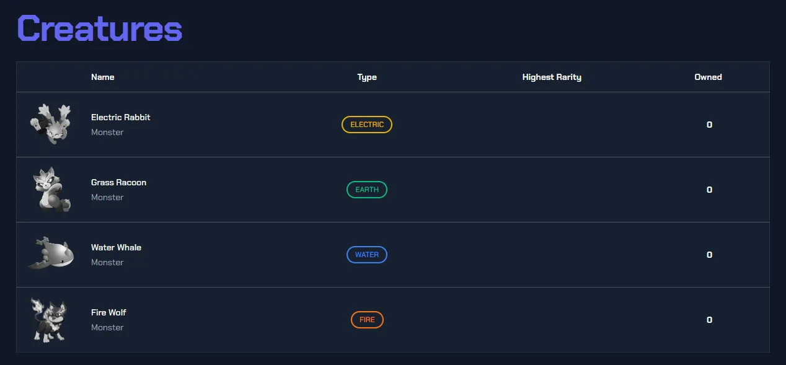Click the Owned column header
The image size is (786, 365).
click(708, 77)
